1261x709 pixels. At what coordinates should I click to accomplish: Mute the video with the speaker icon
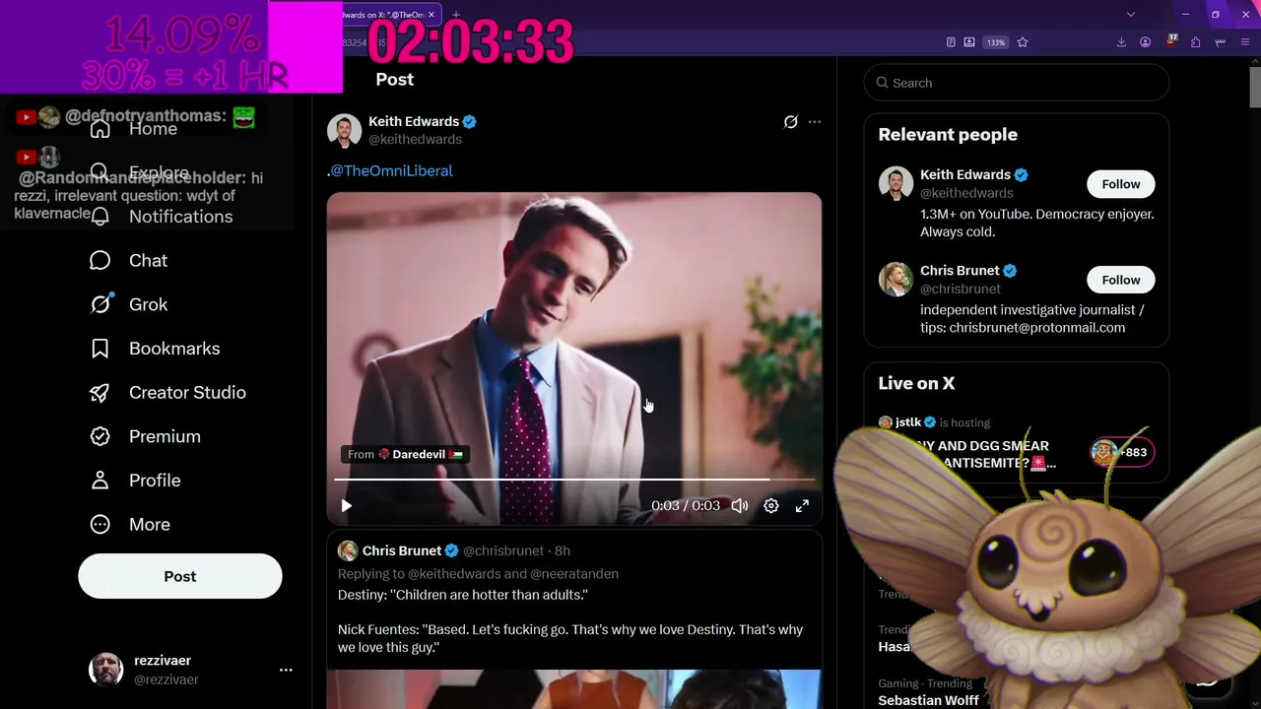[740, 506]
